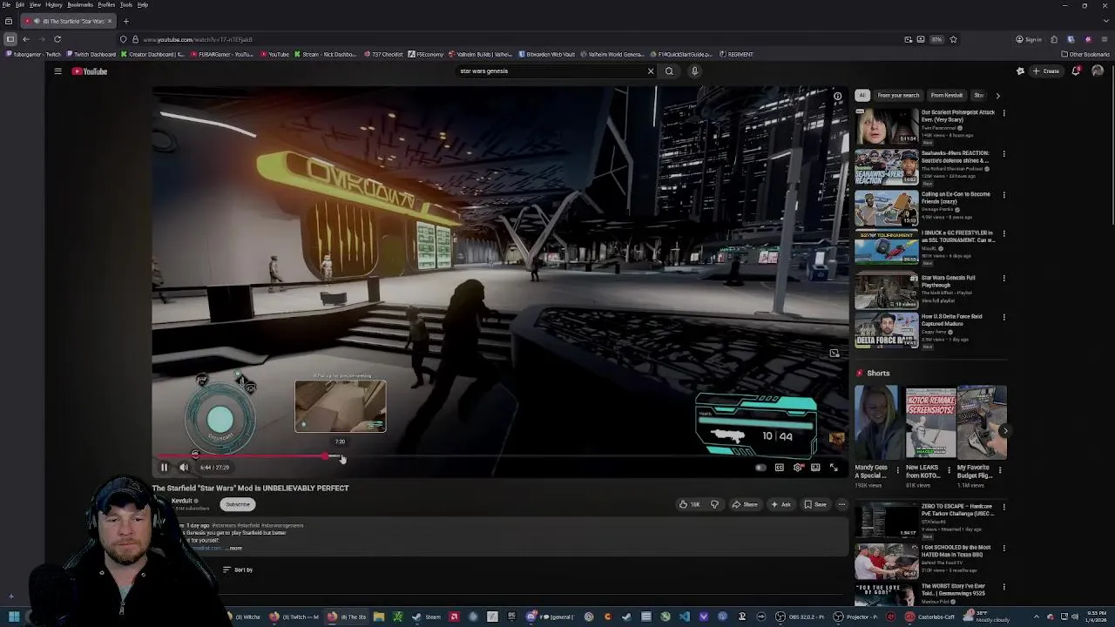
Task: Open the 'Star Wars Genesis Full Playthrough' playlist
Action: [886, 292]
